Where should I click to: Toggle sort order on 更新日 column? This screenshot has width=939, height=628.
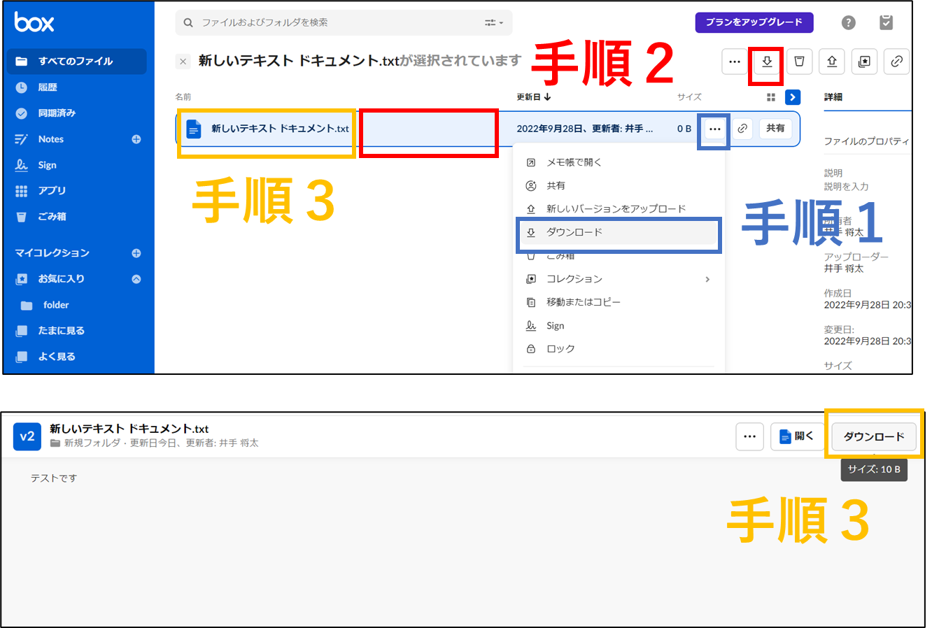[528, 97]
